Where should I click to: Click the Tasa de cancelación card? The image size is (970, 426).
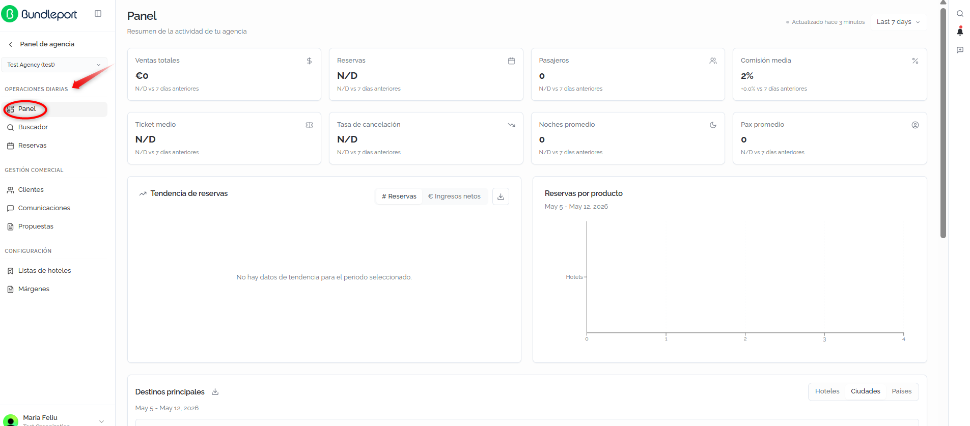point(426,138)
